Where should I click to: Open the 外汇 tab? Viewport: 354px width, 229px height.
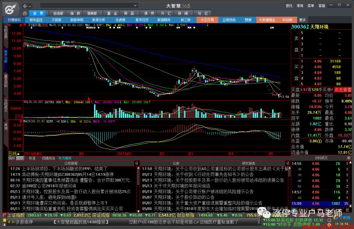click(166, 13)
